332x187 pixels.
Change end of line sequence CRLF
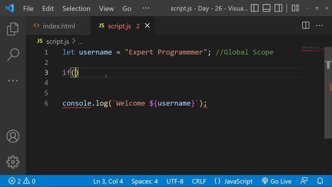point(199,181)
